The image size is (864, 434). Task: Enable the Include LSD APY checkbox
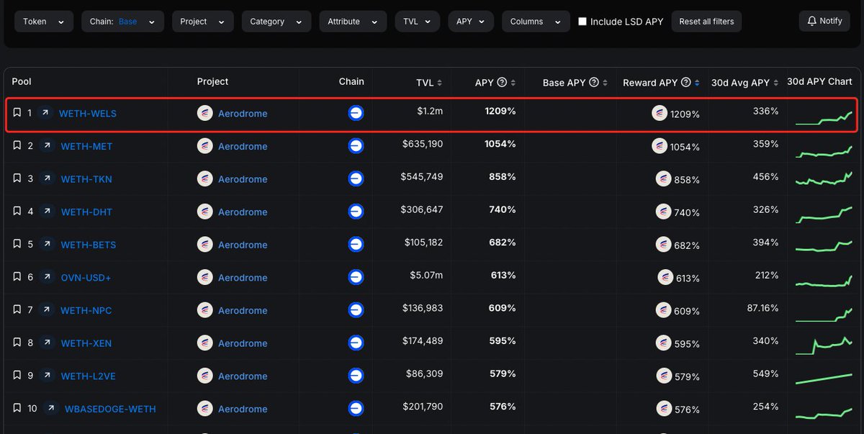click(x=582, y=21)
